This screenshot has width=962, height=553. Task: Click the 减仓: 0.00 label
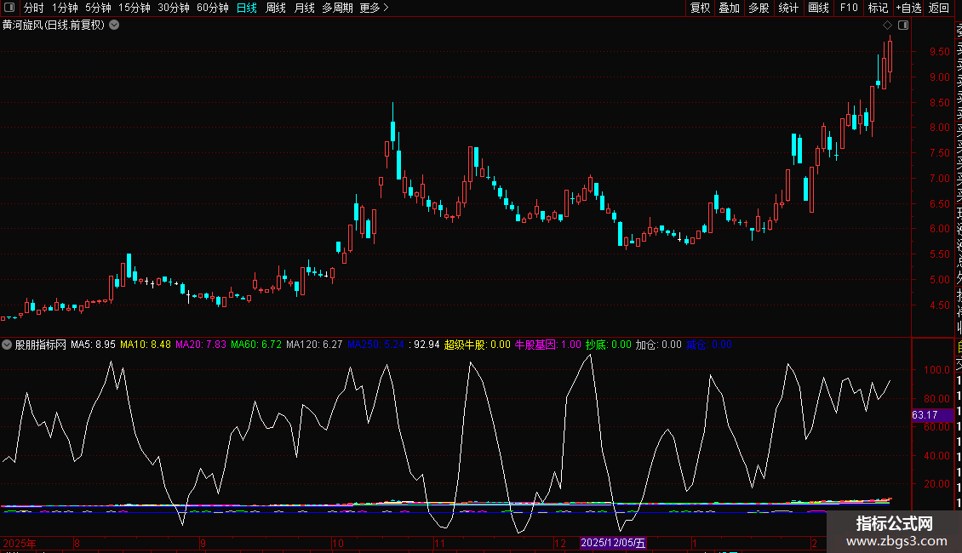[708, 345]
